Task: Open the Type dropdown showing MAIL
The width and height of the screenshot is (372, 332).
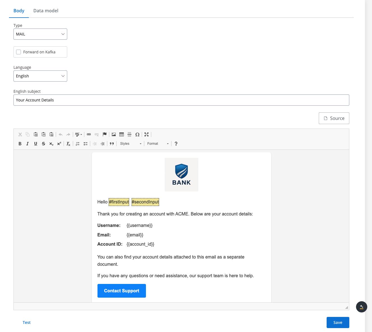Action: pyautogui.click(x=40, y=34)
